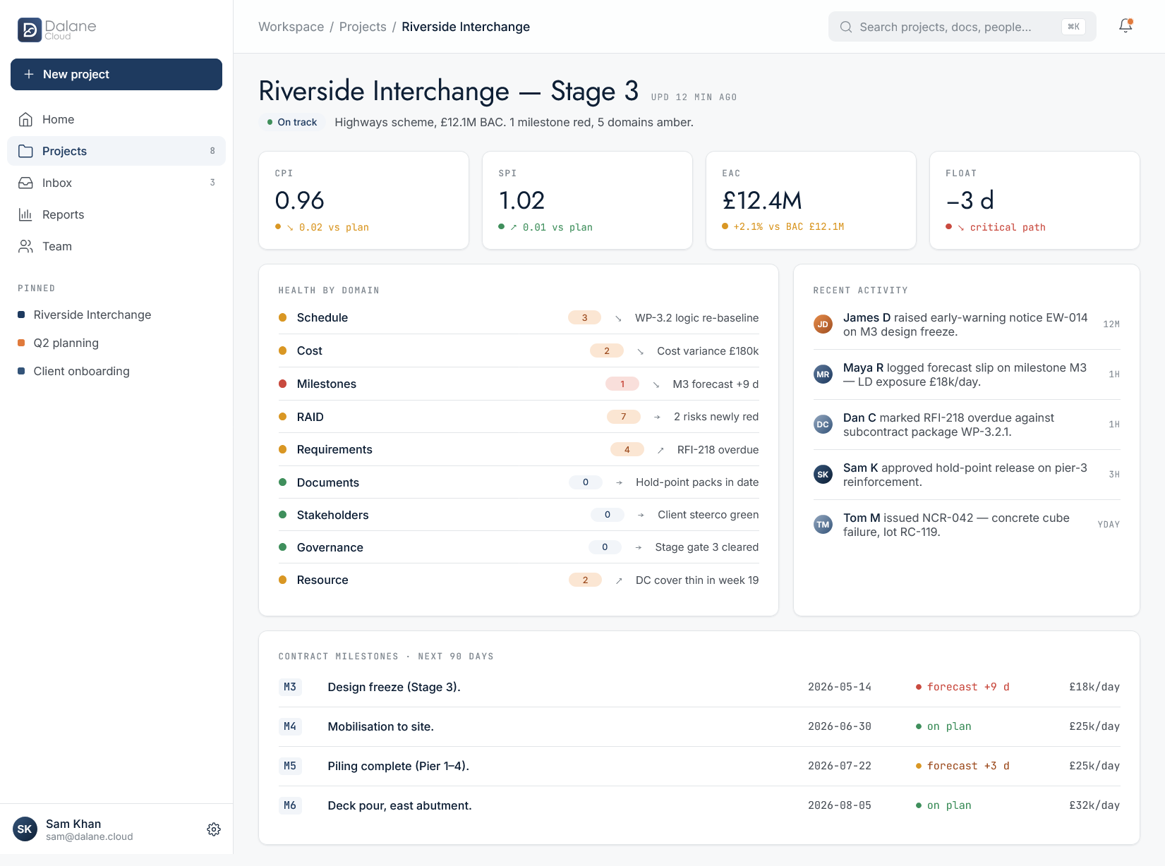Open settings gear beside Sam Khan
This screenshot has height=866, width=1165.
(214, 829)
